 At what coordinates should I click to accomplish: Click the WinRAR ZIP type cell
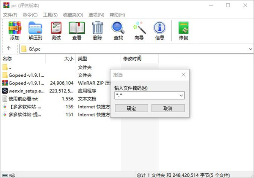click(94, 83)
